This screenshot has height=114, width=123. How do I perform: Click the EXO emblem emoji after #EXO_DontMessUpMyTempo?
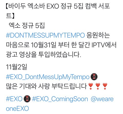pyautogui.click(x=94, y=77)
